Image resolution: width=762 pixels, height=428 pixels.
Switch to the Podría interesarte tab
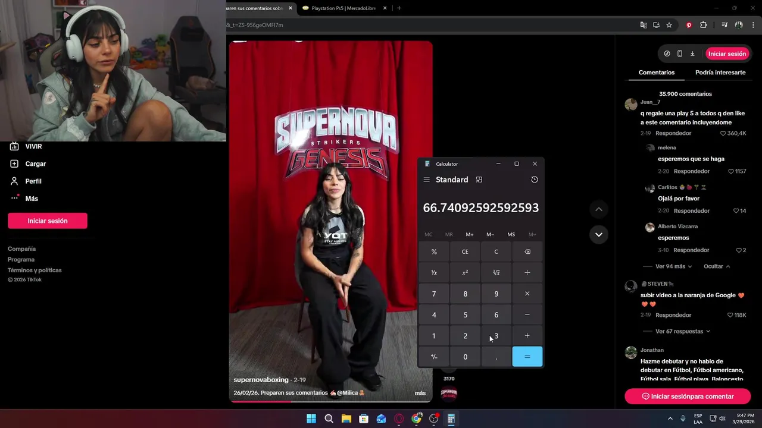720,73
